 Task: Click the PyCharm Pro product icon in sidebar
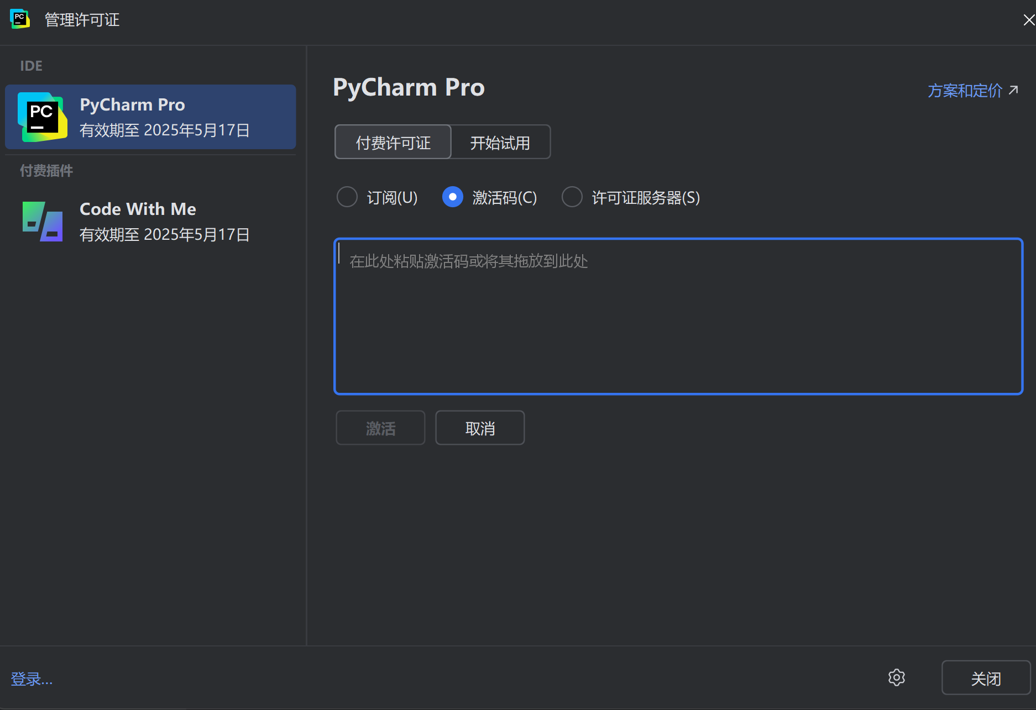(x=43, y=117)
